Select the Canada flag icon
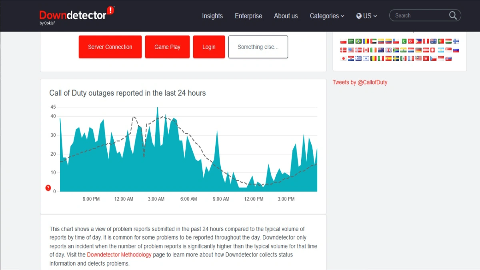Viewport: 480px width, 270px height. [x=366, y=50]
